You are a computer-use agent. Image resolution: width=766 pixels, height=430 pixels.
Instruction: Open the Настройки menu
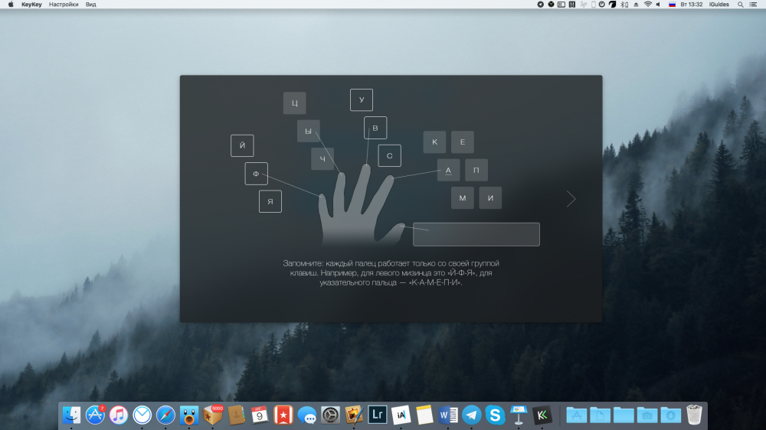[64, 5]
